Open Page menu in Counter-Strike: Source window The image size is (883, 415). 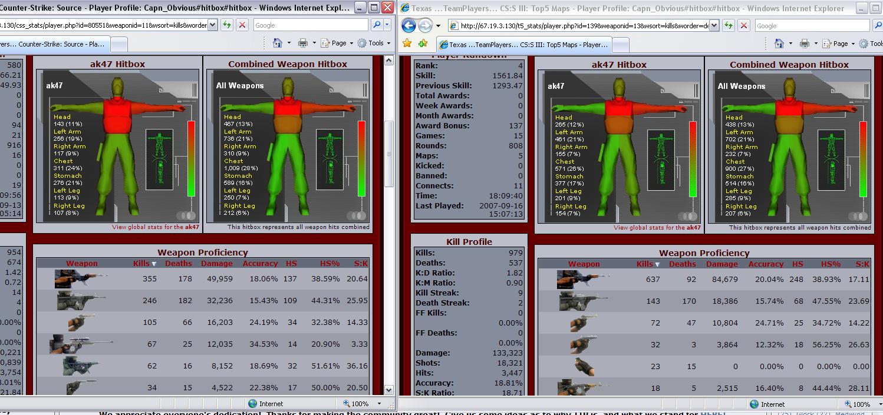click(x=337, y=43)
